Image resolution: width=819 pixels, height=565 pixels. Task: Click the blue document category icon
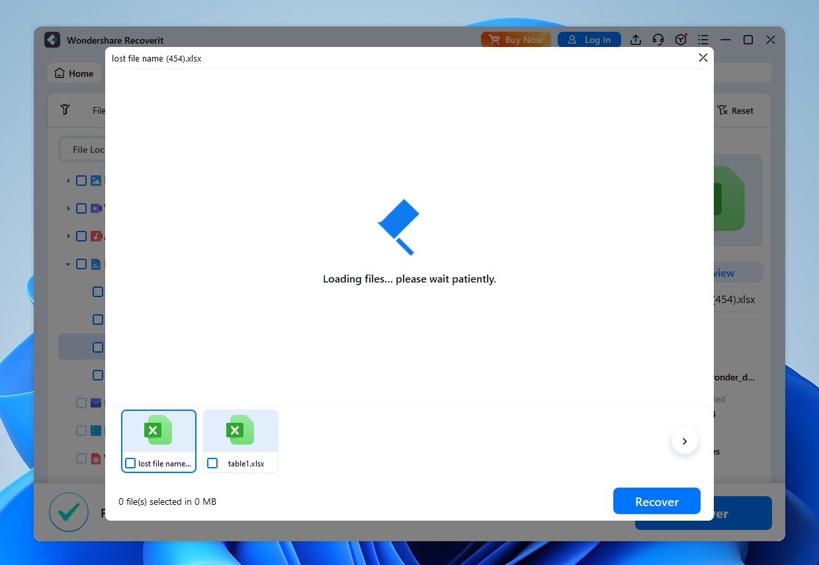[96, 264]
